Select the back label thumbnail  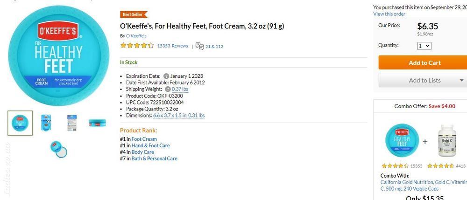72,123
